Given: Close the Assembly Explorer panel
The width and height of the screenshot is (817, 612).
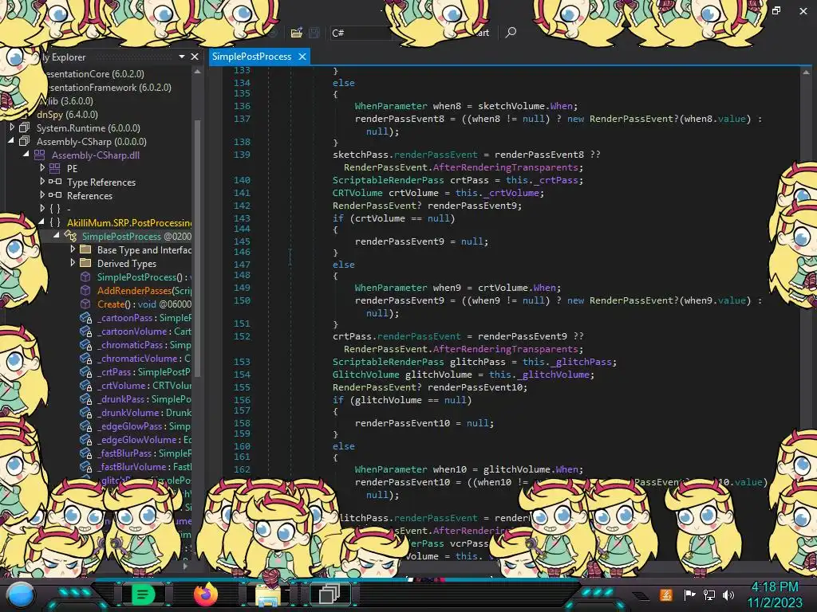Looking at the screenshot, I should (x=195, y=57).
